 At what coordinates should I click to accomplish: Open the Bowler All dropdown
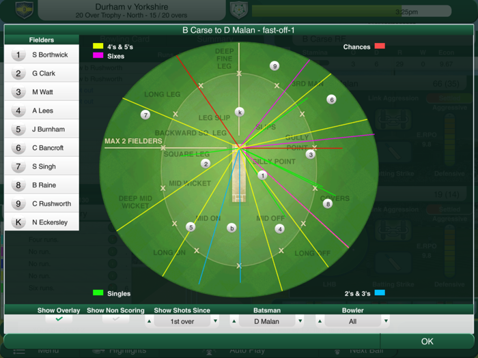[353, 321]
